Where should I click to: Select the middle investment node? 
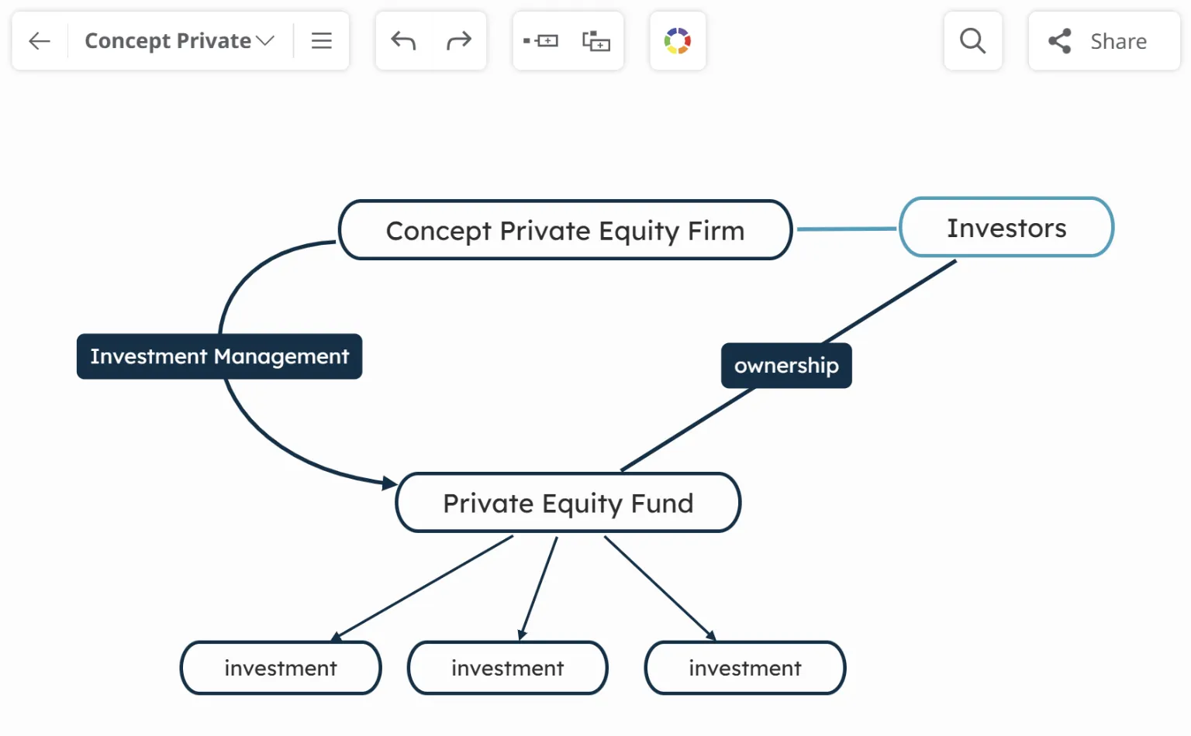tap(507, 668)
